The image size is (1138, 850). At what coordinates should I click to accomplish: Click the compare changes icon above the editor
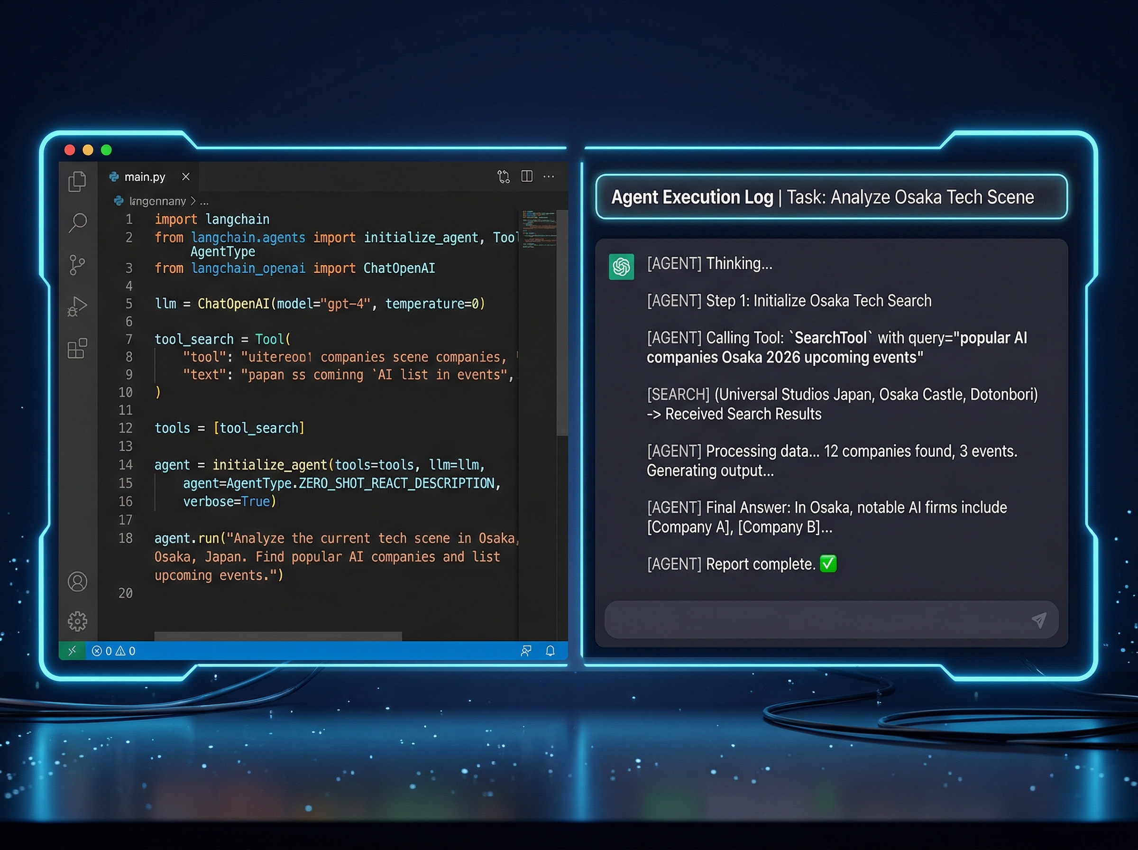tap(504, 176)
